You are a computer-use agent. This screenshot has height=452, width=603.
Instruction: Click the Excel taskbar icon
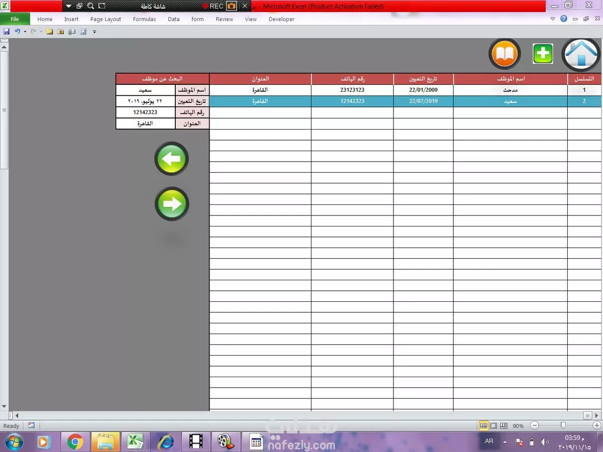coord(135,442)
